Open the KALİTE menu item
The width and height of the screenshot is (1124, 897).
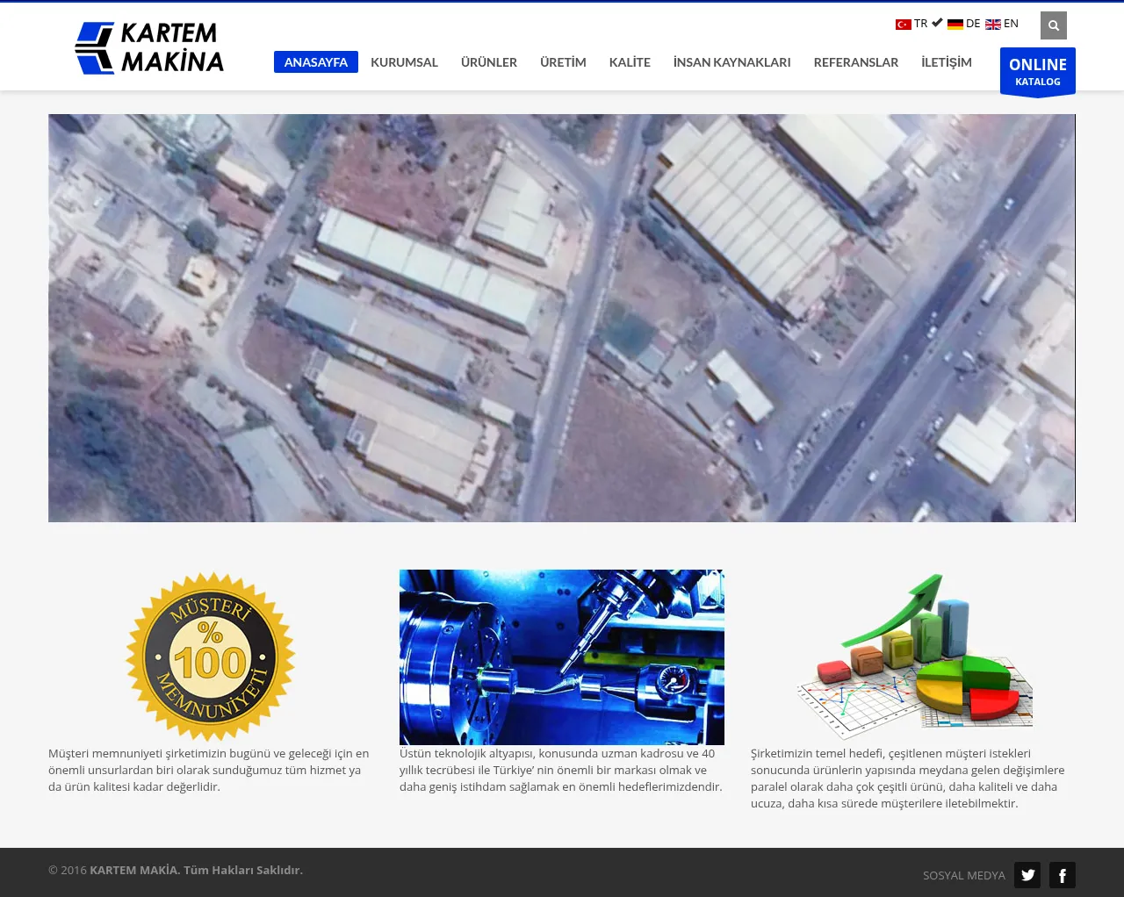click(630, 62)
